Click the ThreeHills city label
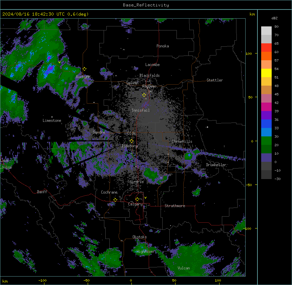 click(x=182, y=141)
